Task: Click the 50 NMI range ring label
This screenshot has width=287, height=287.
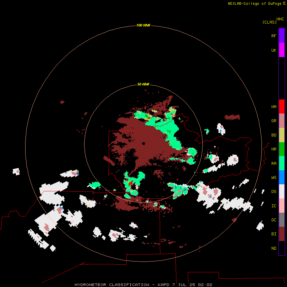Action: (x=143, y=84)
